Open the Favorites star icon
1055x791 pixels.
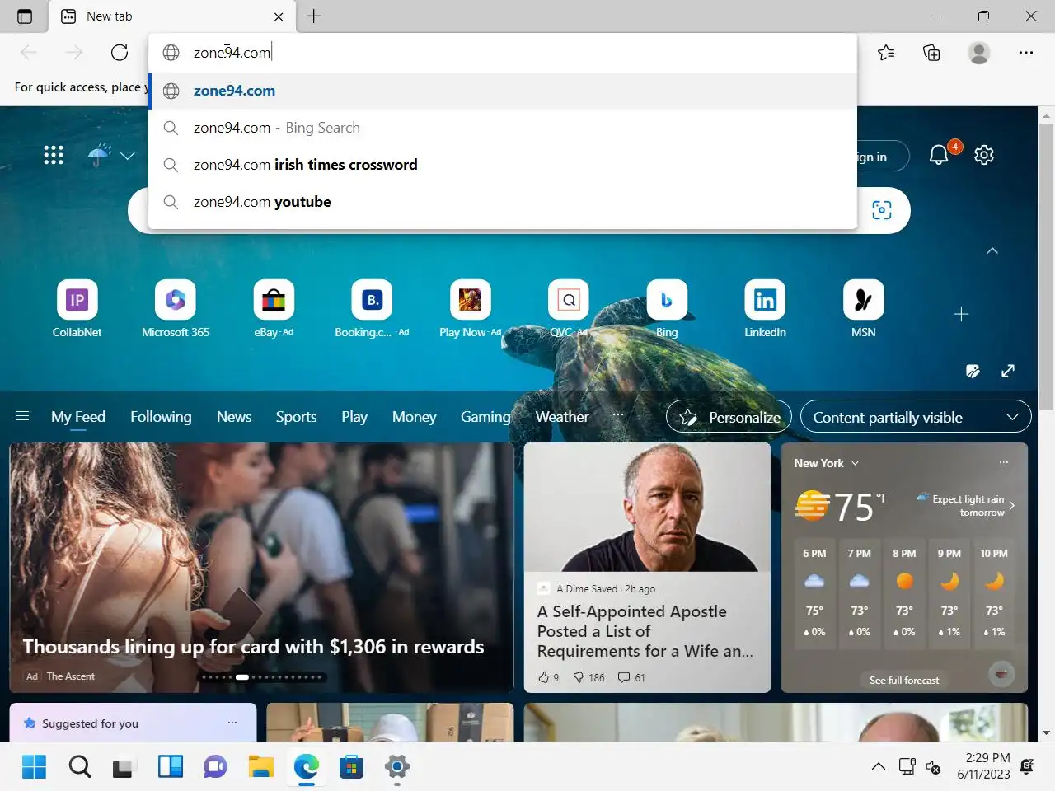[x=886, y=53]
